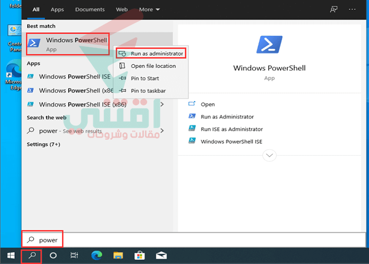Click the Run ISE as Administrator icon

[192, 128]
